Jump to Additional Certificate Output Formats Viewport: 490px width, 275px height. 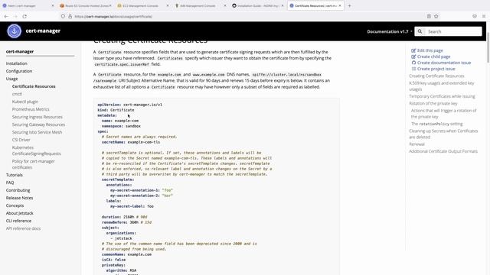click(443, 151)
